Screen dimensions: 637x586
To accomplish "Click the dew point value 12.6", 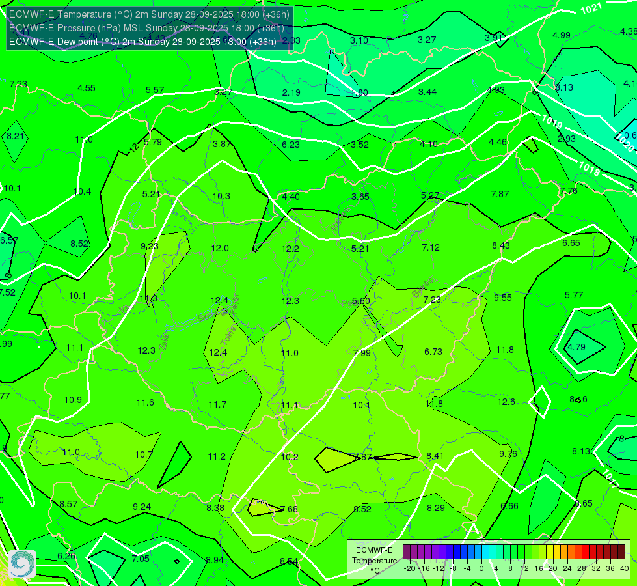I will (506, 402).
